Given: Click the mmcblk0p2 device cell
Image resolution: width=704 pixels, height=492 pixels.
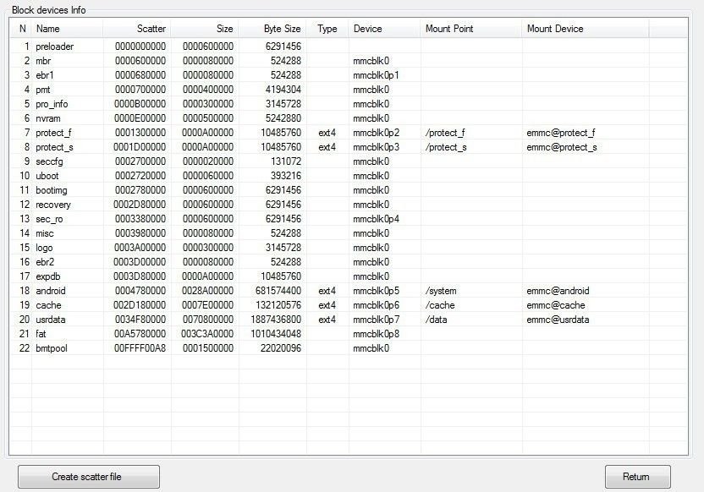Looking at the screenshot, I should click(x=377, y=133).
